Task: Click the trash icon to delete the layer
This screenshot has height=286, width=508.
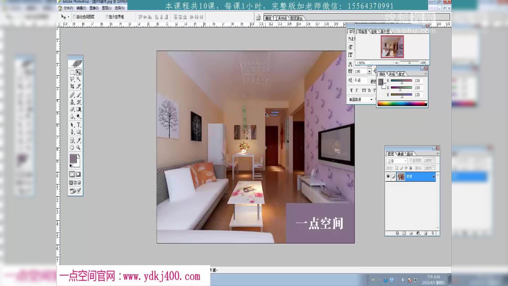Action: [x=433, y=233]
